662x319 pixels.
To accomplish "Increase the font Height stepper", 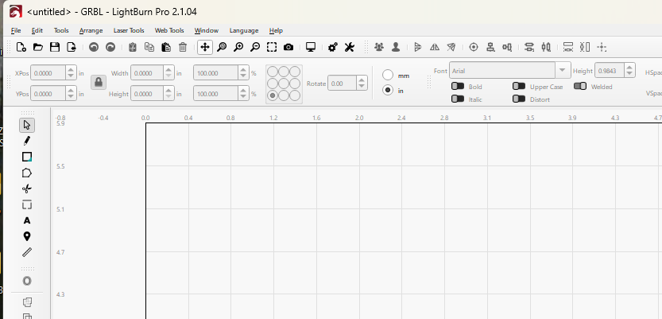I will pos(629,67).
